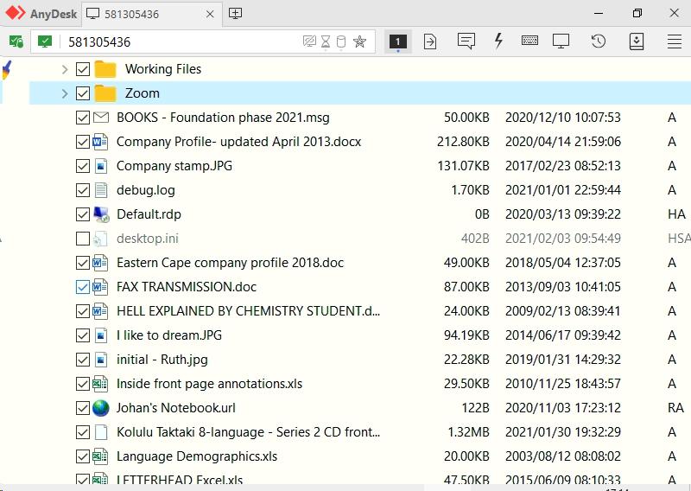Uncheck the Zoom folder checkbox
This screenshot has height=491, width=691.
pyautogui.click(x=83, y=93)
